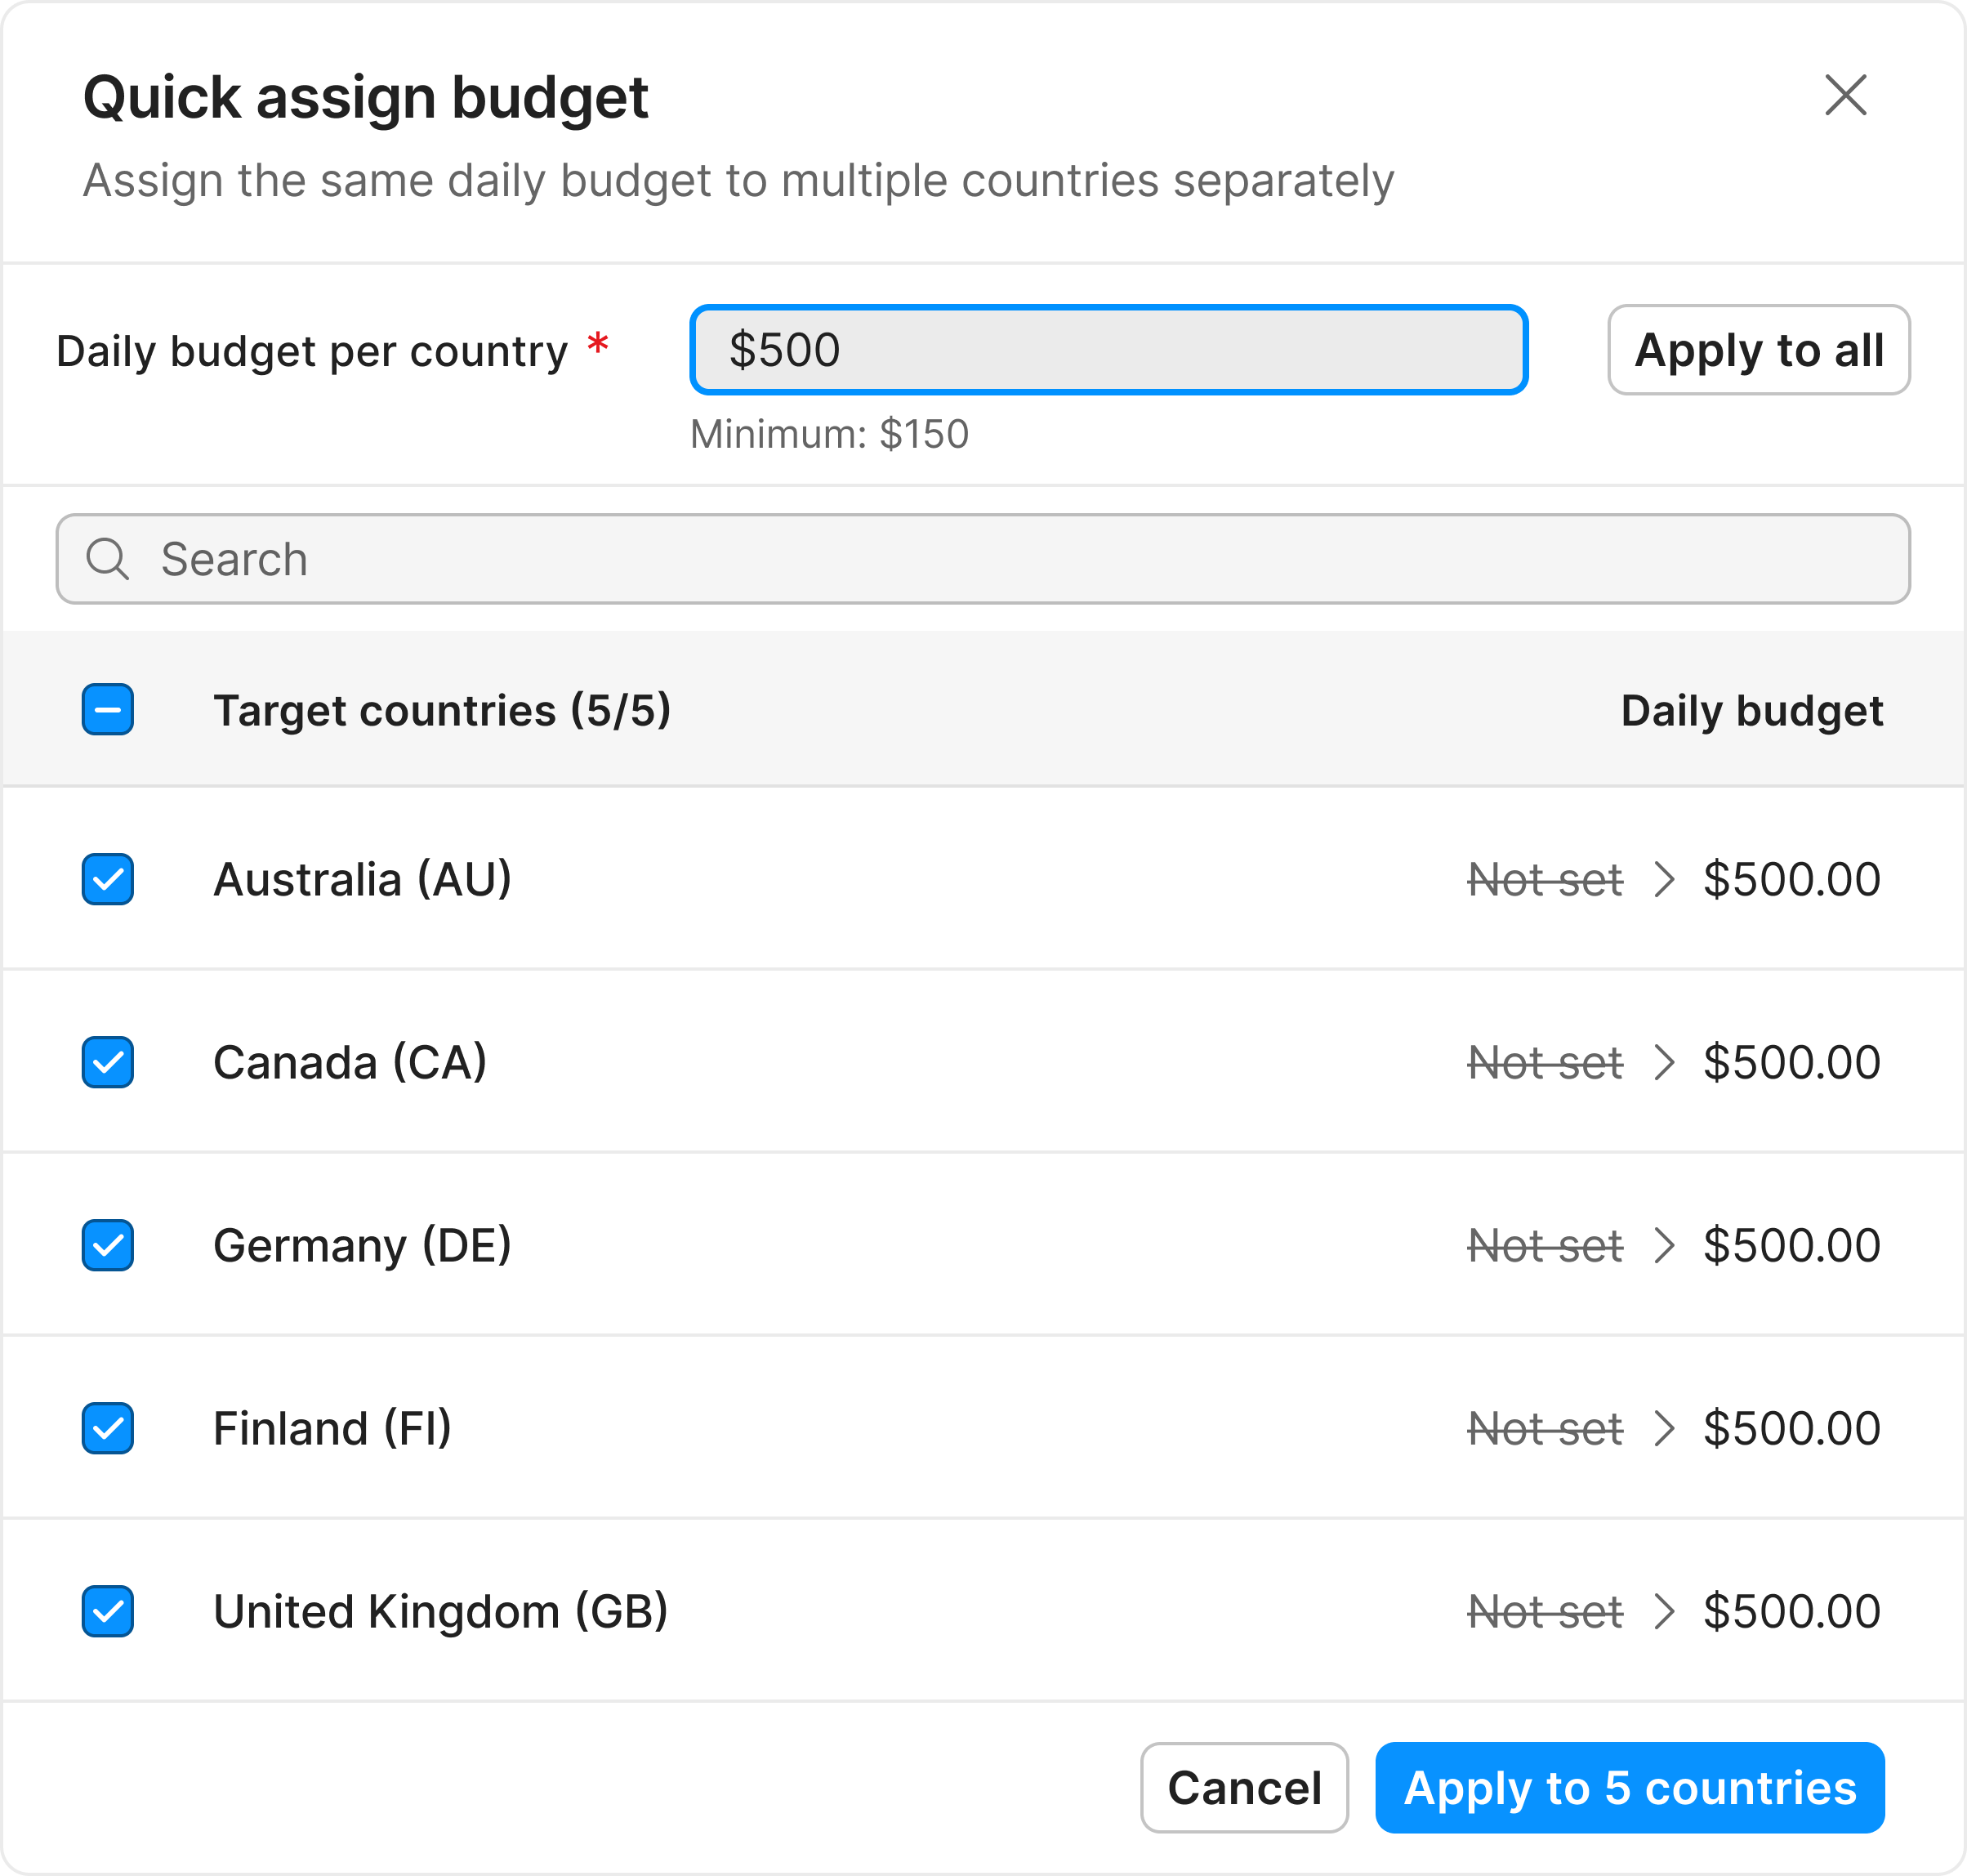Deselect the Germany (DE) checkbox
The height and width of the screenshot is (1876, 1967).
click(108, 1245)
